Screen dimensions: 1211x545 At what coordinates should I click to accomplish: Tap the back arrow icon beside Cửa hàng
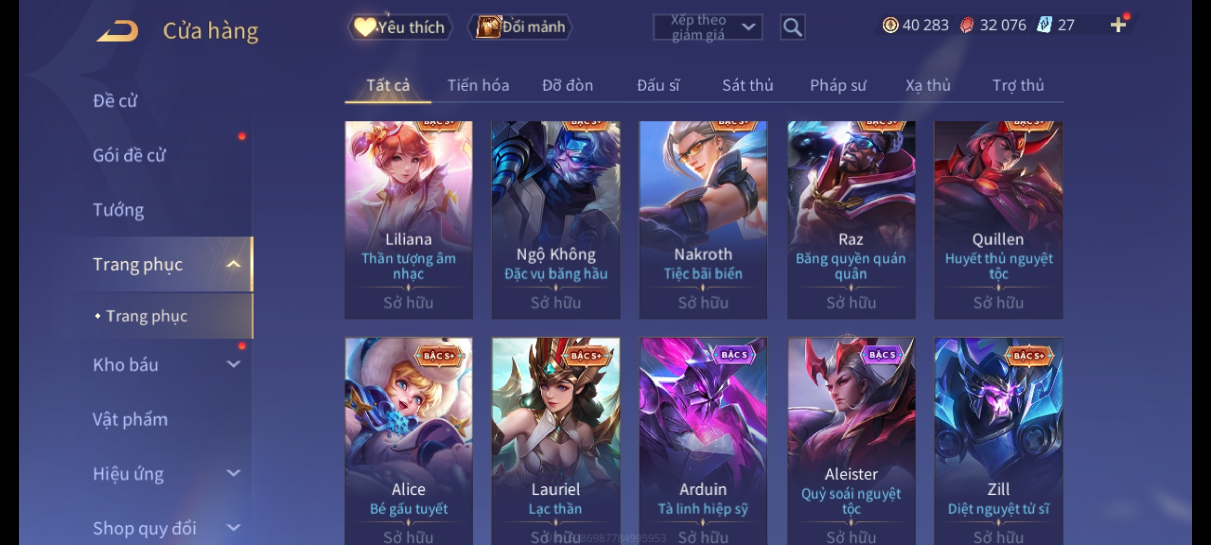coord(118,31)
